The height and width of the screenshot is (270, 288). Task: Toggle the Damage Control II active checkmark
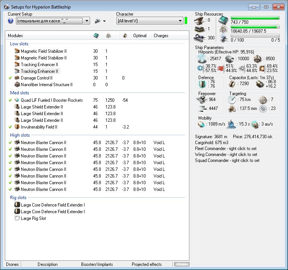[10, 78]
